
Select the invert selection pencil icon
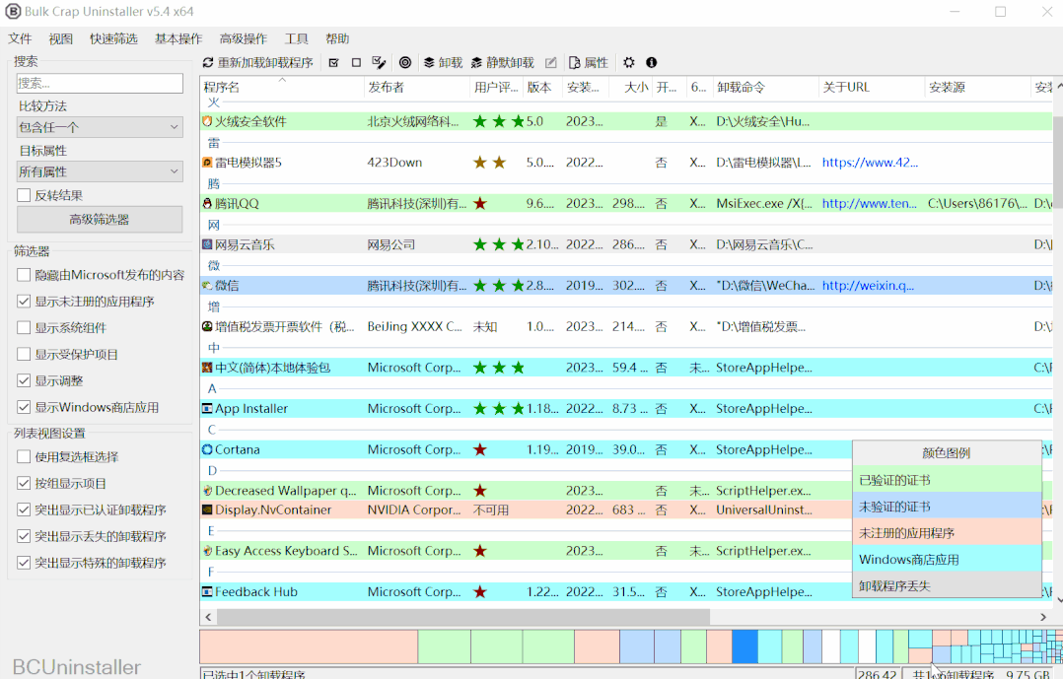coord(378,62)
